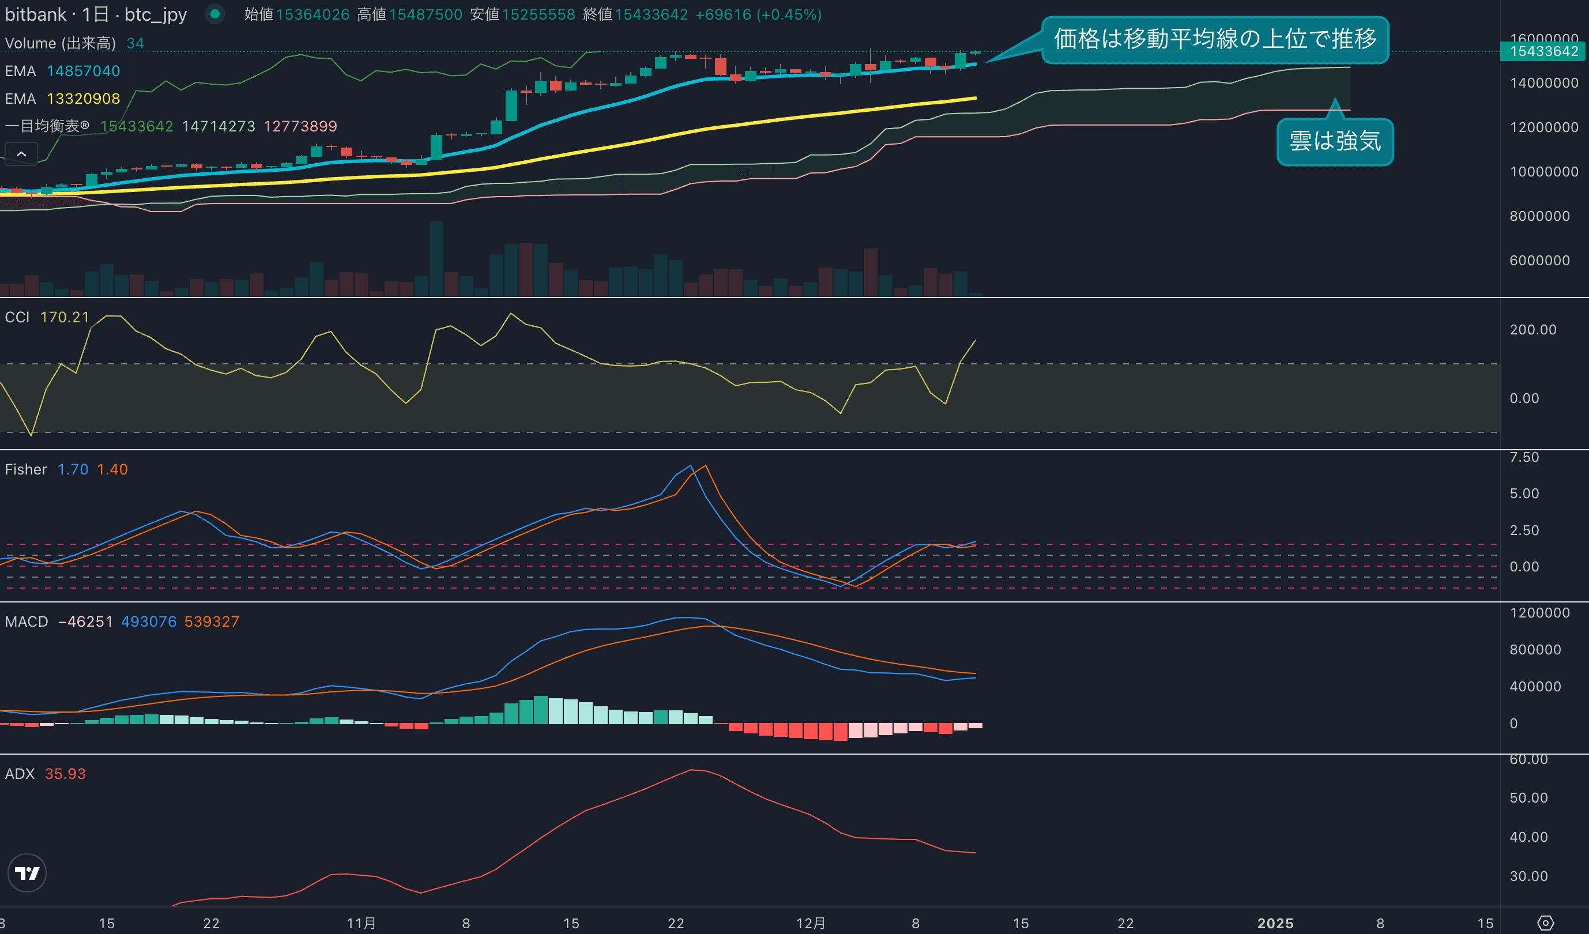Image resolution: width=1589 pixels, height=934 pixels.
Task: Click the green market status dot
Action: (x=215, y=14)
